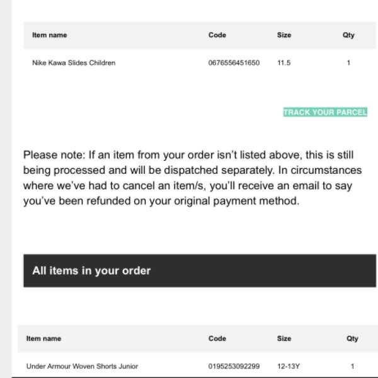Click the refunded on original payment method sentence
The image size is (378, 378).
coord(161,201)
